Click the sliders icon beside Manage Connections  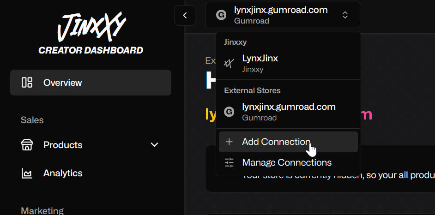point(229,163)
